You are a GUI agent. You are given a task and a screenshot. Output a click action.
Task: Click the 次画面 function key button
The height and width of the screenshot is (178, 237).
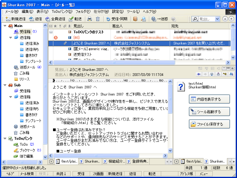click(x=98, y=174)
